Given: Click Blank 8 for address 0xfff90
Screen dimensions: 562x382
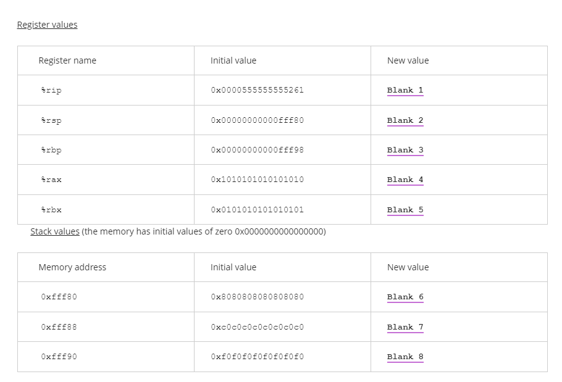Looking at the screenshot, I should pyautogui.click(x=405, y=357).
